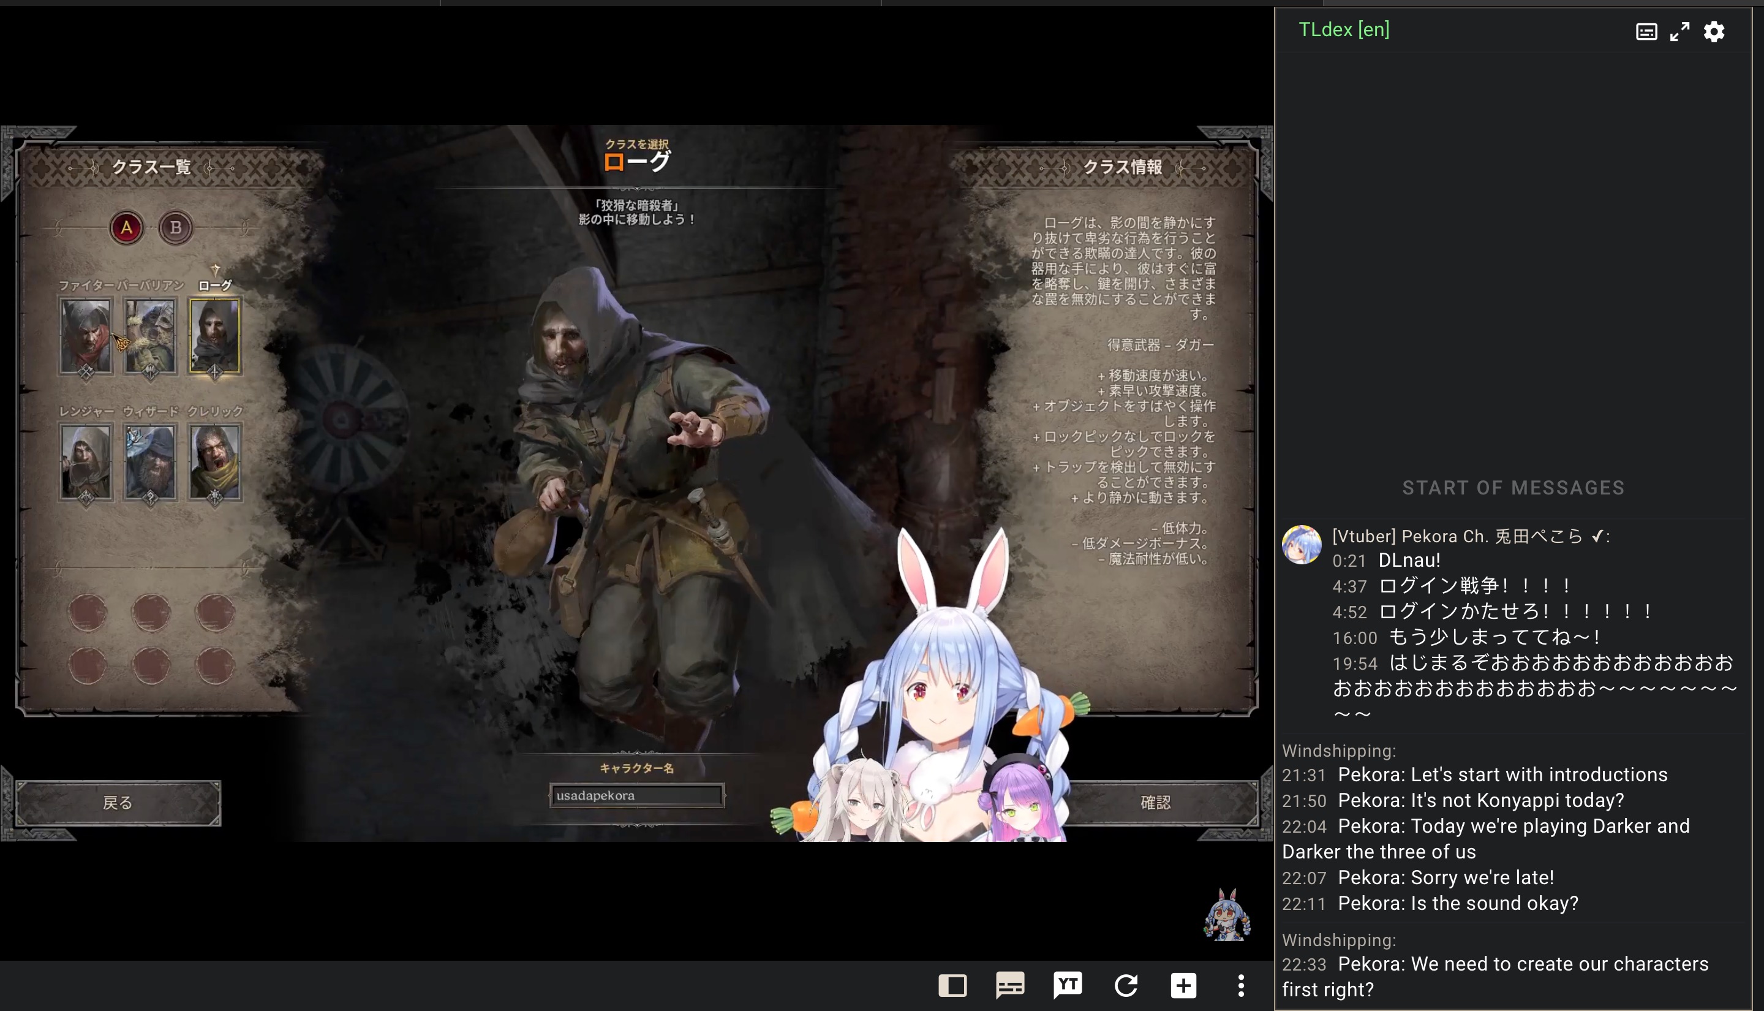
Task: Toggle the TL chat bubble icon
Action: tap(1009, 985)
